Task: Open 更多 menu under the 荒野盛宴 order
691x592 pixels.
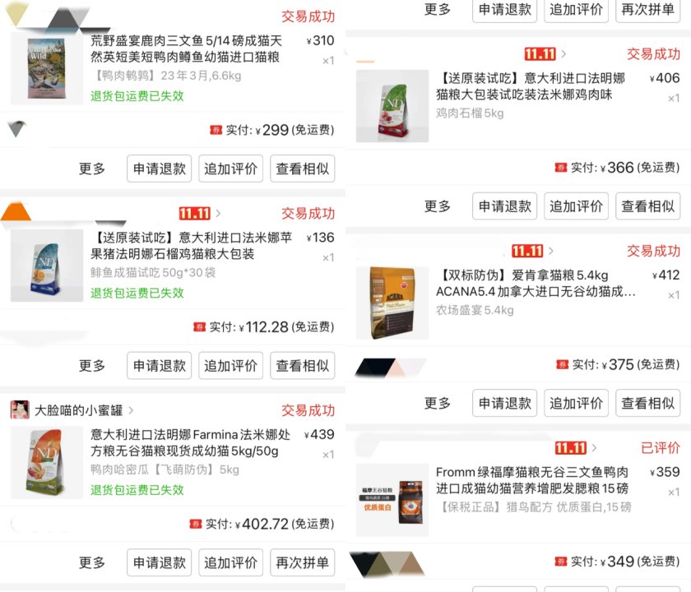Action: [x=91, y=169]
